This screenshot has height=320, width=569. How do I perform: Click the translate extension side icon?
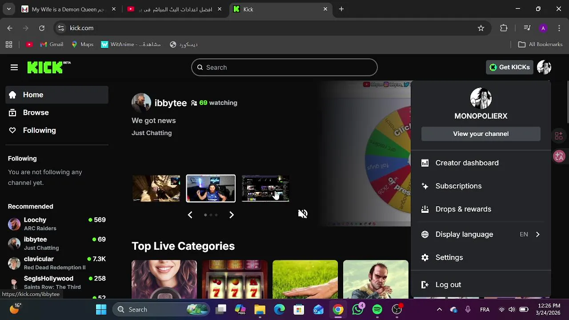[559, 156]
